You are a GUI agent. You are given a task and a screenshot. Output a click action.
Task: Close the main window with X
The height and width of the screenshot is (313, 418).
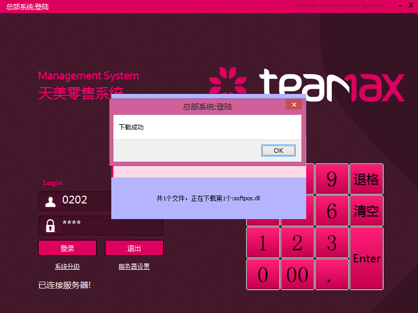(411, 5)
